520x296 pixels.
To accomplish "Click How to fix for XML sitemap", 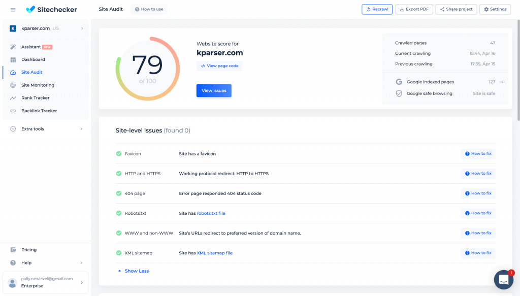I will coord(478,253).
